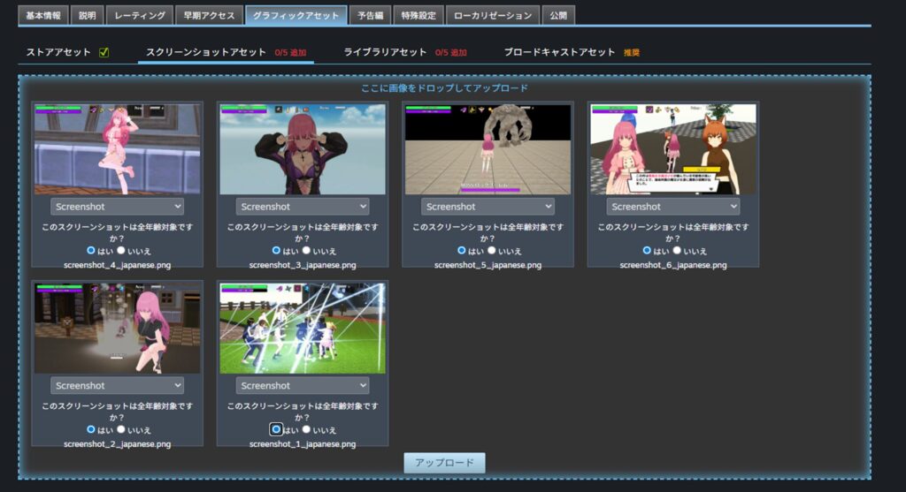Switch to the 基本情報 tab

42,16
